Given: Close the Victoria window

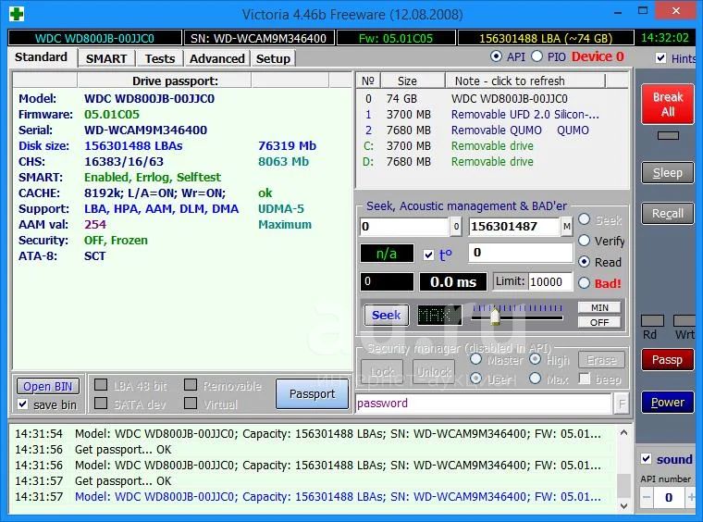Looking at the screenshot, I should [676, 11].
